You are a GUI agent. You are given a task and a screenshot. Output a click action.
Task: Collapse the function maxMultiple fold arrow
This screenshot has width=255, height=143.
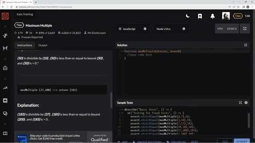[x=122, y=51]
